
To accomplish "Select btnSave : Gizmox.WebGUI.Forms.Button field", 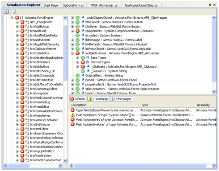I will pos(113,27).
